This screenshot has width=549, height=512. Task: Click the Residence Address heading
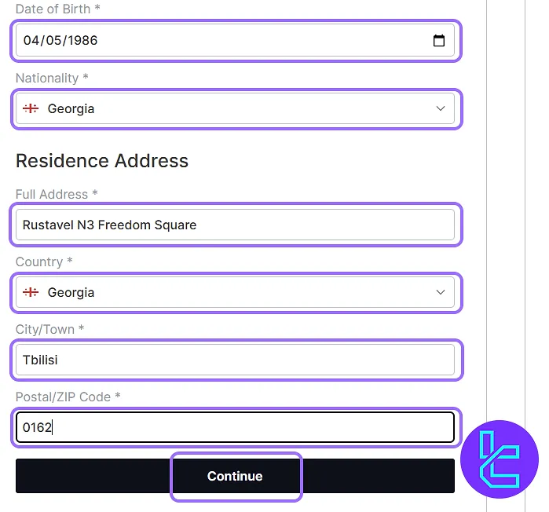click(102, 161)
